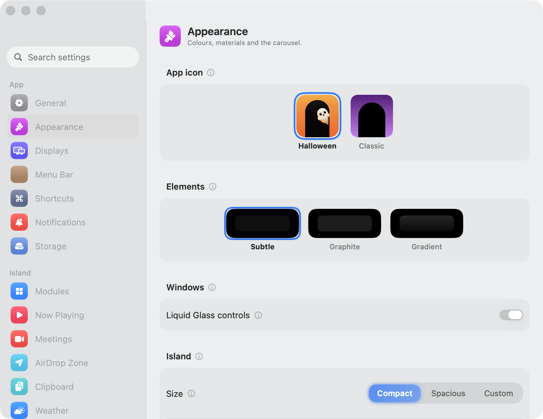Viewport: 543px width, 419px height.
Task: Click the Appearance header paintbrush icon
Action: coord(170,36)
